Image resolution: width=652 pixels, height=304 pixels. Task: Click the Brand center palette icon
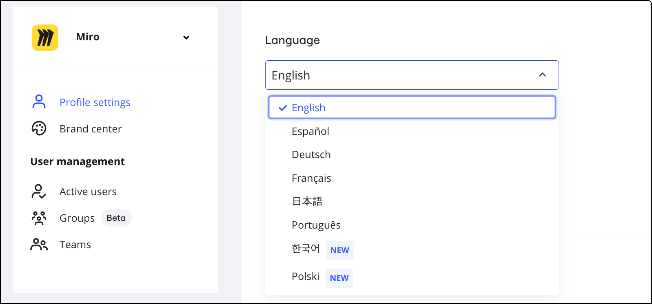click(39, 128)
